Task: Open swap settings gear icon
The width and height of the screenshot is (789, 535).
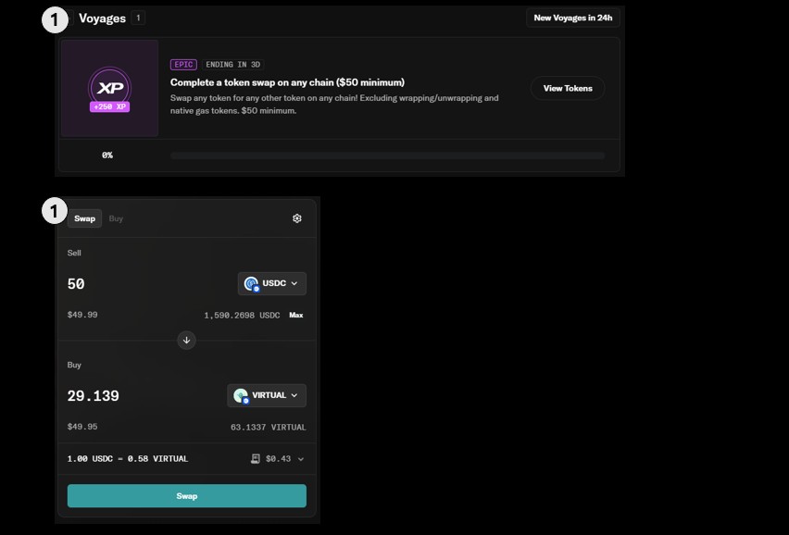Action: 297,218
